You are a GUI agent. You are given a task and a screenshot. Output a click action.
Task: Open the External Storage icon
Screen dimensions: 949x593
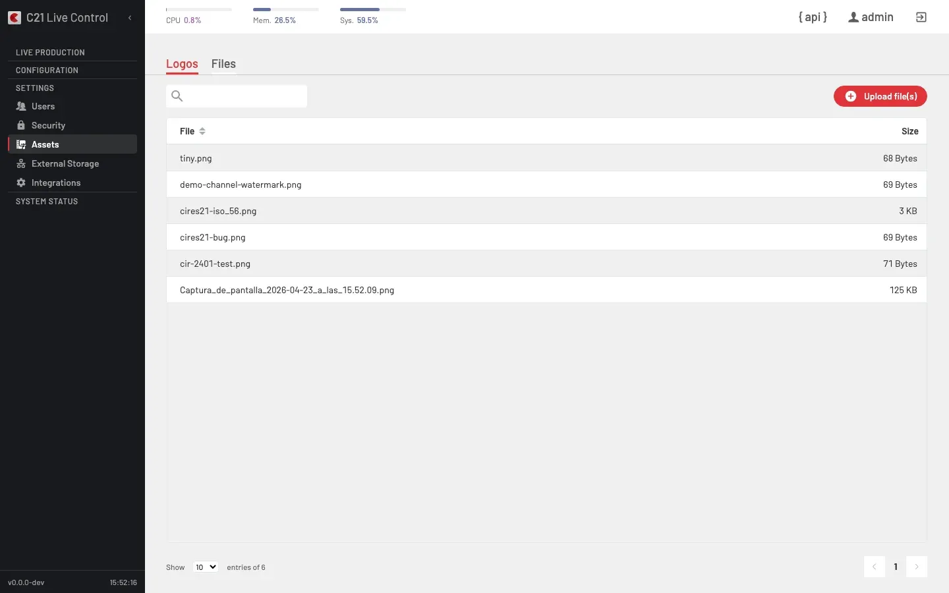pyautogui.click(x=21, y=163)
